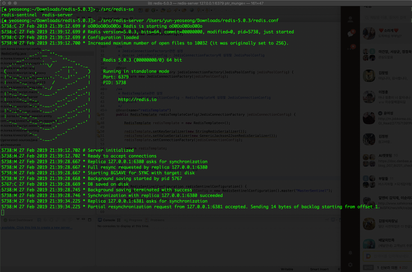
Task: Open KakaoTalk settings gear icon
Action: pyautogui.click(x=350, y=265)
